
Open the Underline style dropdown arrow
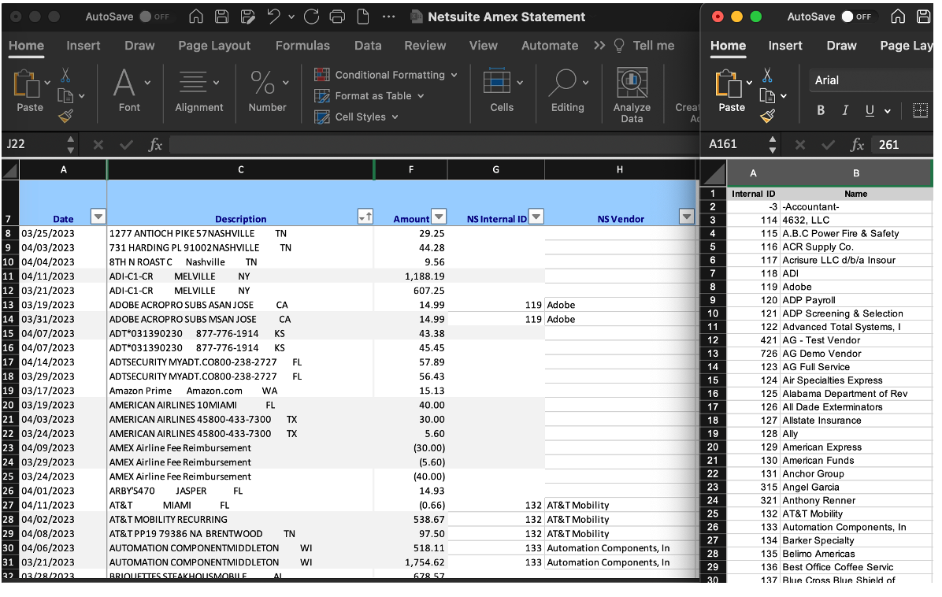(888, 111)
